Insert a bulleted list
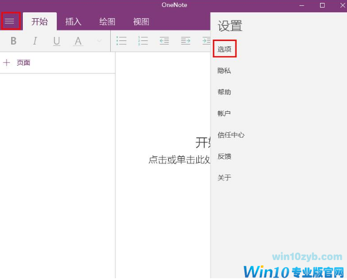The width and height of the screenshot is (347, 280). pyautogui.click(x=121, y=40)
